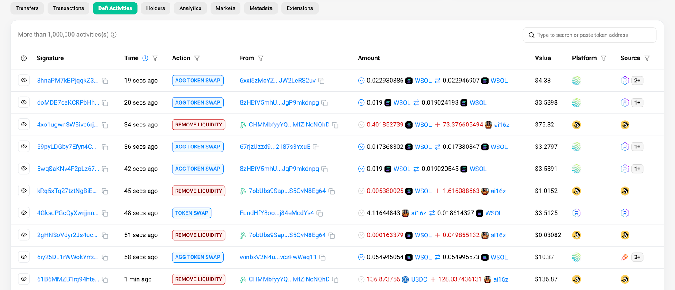This screenshot has height=290, width=675.
Task: Click Raydium platform icon in $3.5125 row
Action: coord(577,213)
